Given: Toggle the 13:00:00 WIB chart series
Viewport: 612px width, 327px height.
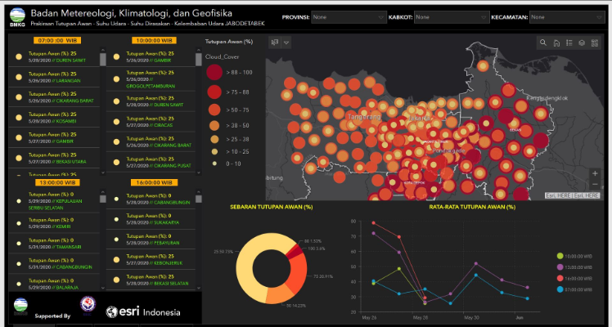Looking at the screenshot, I should [x=574, y=267].
